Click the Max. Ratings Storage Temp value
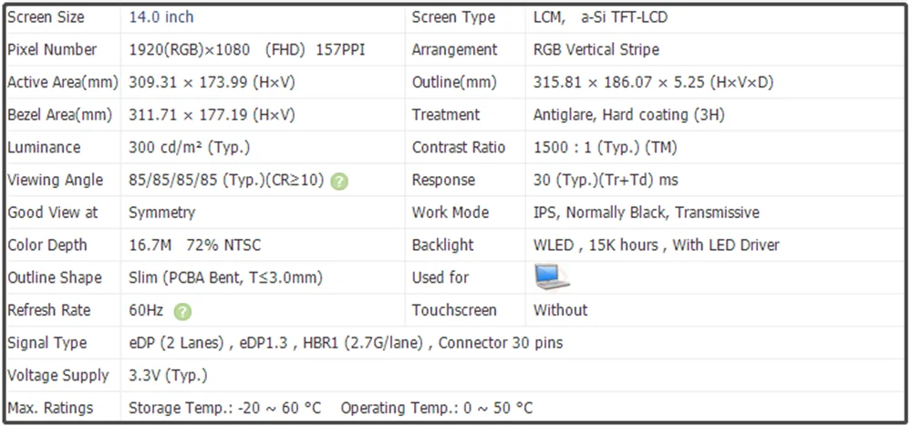The image size is (912, 426). [x=224, y=408]
